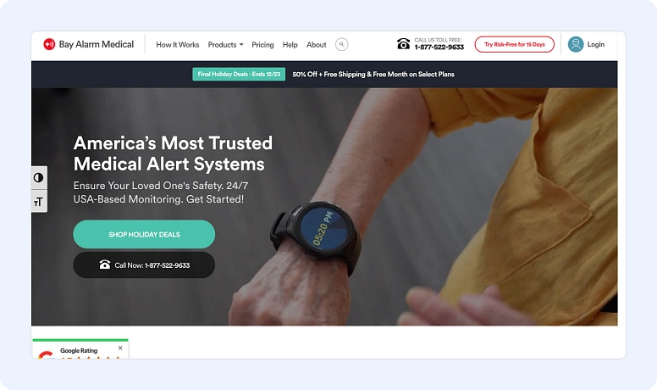Close the Google Rating widget
657x390 pixels.
[120, 348]
